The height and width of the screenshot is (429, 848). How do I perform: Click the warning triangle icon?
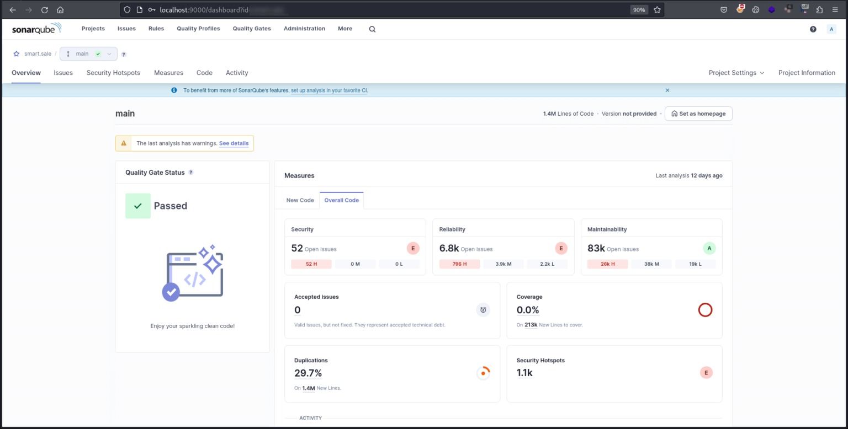124,143
